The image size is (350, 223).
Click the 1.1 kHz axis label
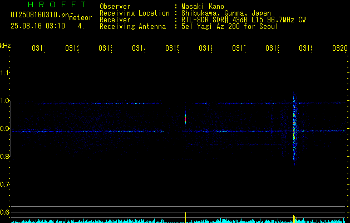pyautogui.click(x=4, y=72)
